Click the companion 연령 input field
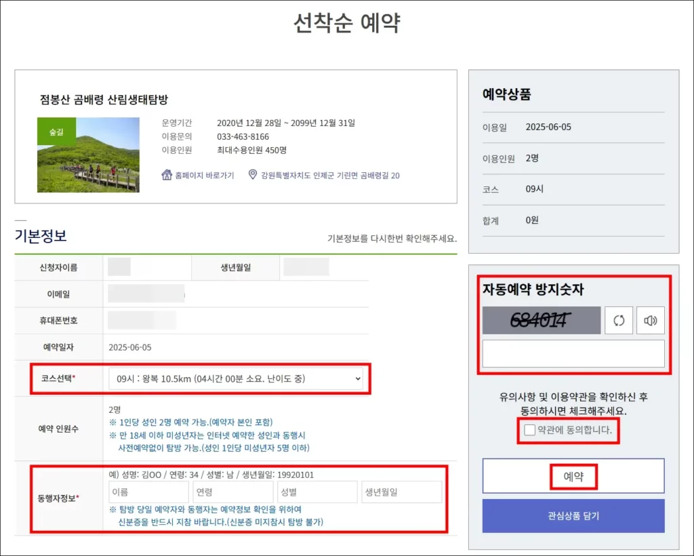Viewport: 694px width, 556px height. pos(233,492)
